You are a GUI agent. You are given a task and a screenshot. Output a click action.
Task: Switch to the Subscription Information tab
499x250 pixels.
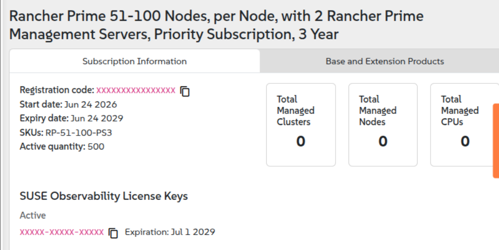135,61
